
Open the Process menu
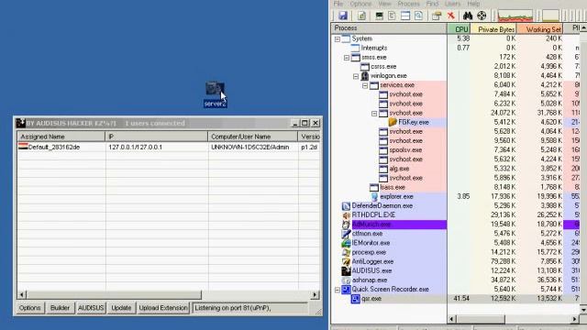pos(408,4)
